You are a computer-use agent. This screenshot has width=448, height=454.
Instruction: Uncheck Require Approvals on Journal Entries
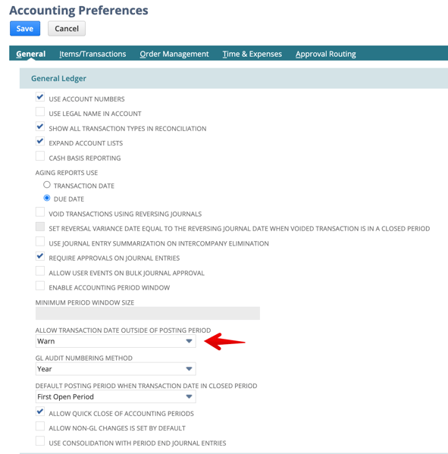coord(40,256)
